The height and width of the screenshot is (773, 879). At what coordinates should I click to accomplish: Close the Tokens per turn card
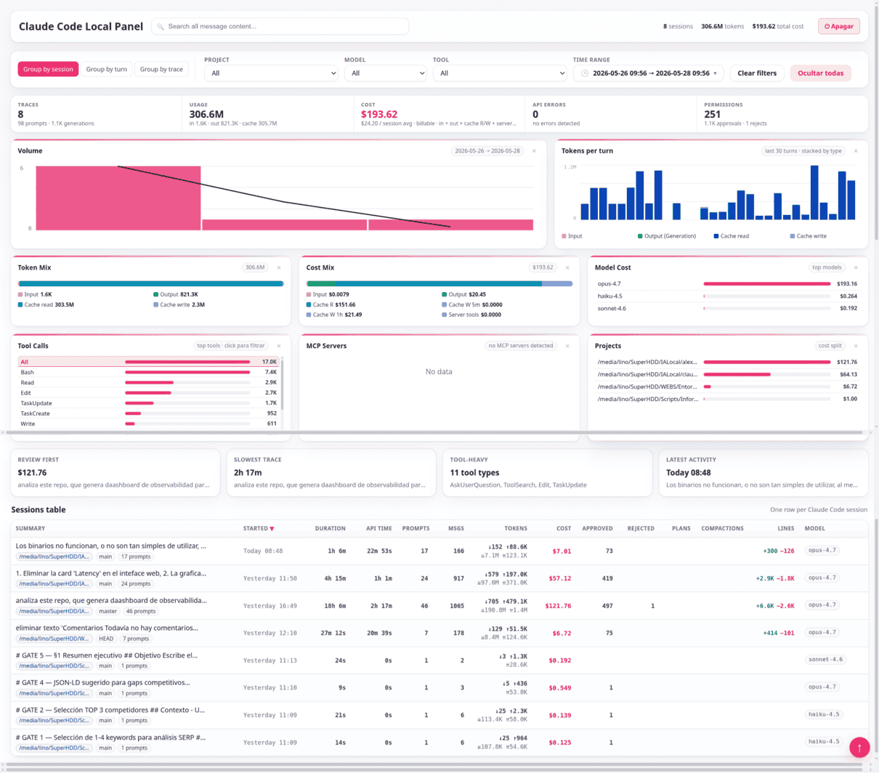[x=856, y=151]
